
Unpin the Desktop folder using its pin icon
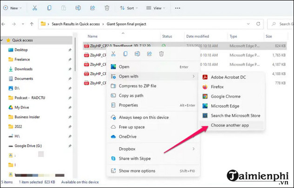pyautogui.click(x=70, y=50)
